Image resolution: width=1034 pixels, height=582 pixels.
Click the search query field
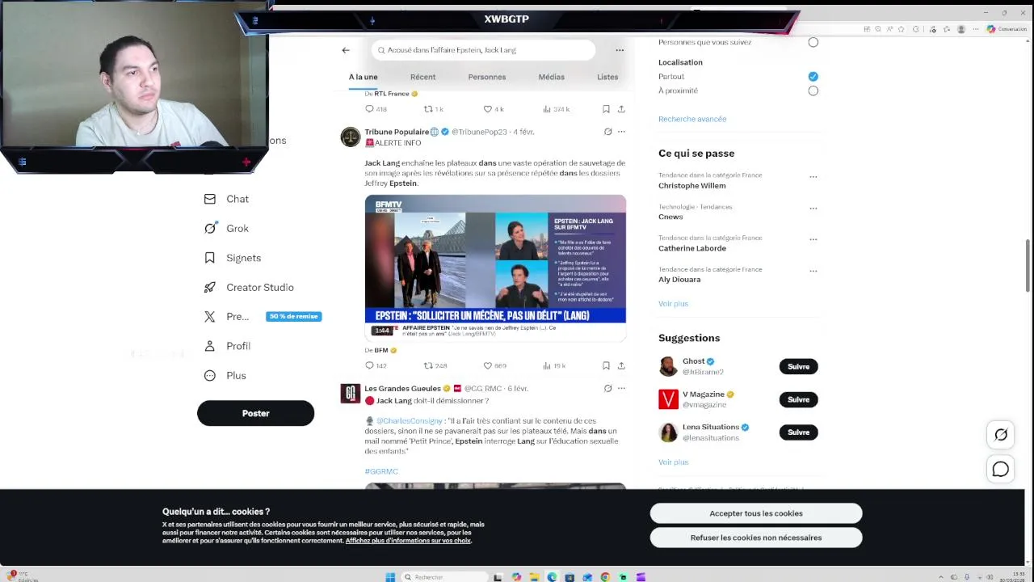pos(484,50)
